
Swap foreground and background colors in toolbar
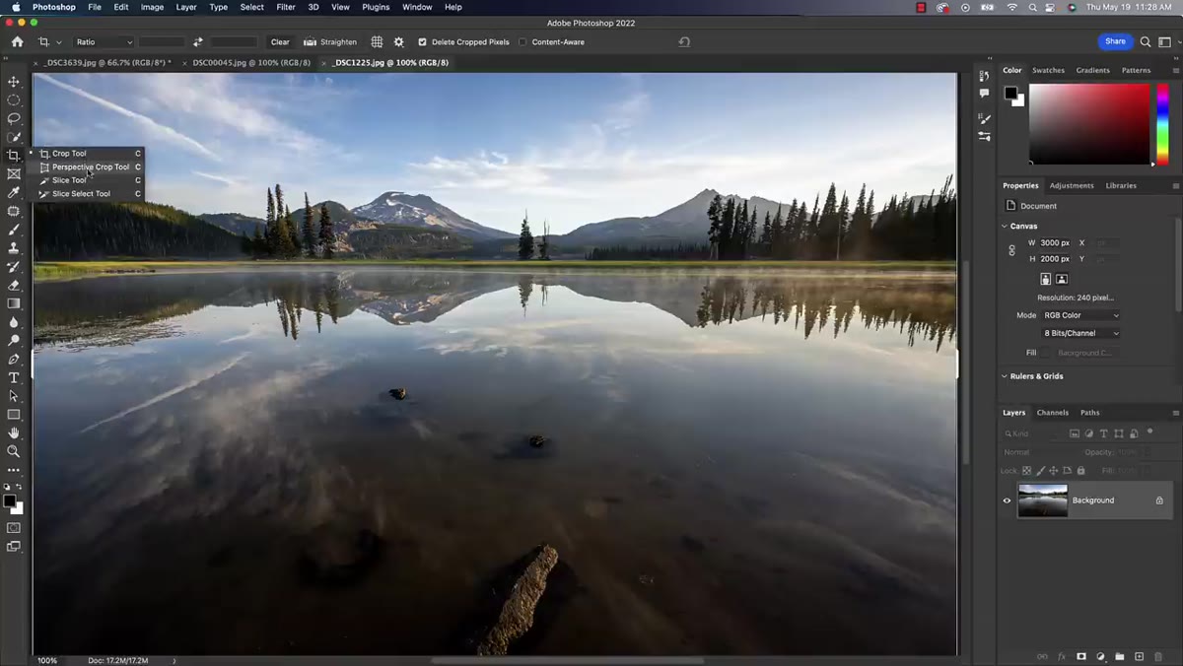tap(19, 487)
